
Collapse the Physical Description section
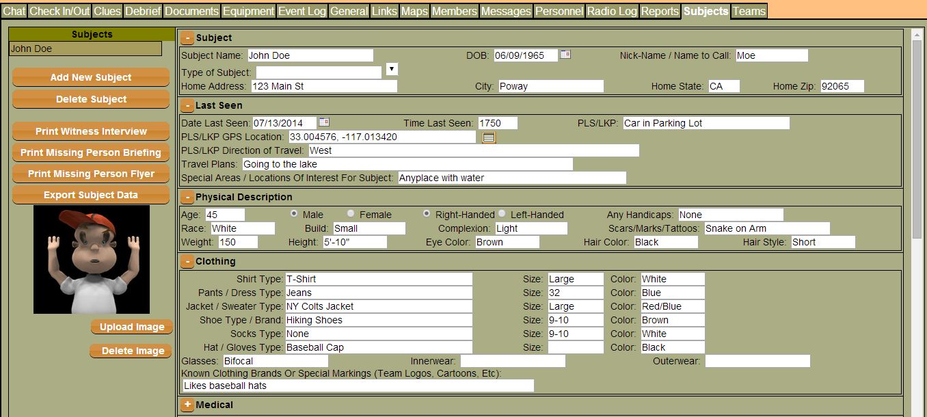pos(187,198)
